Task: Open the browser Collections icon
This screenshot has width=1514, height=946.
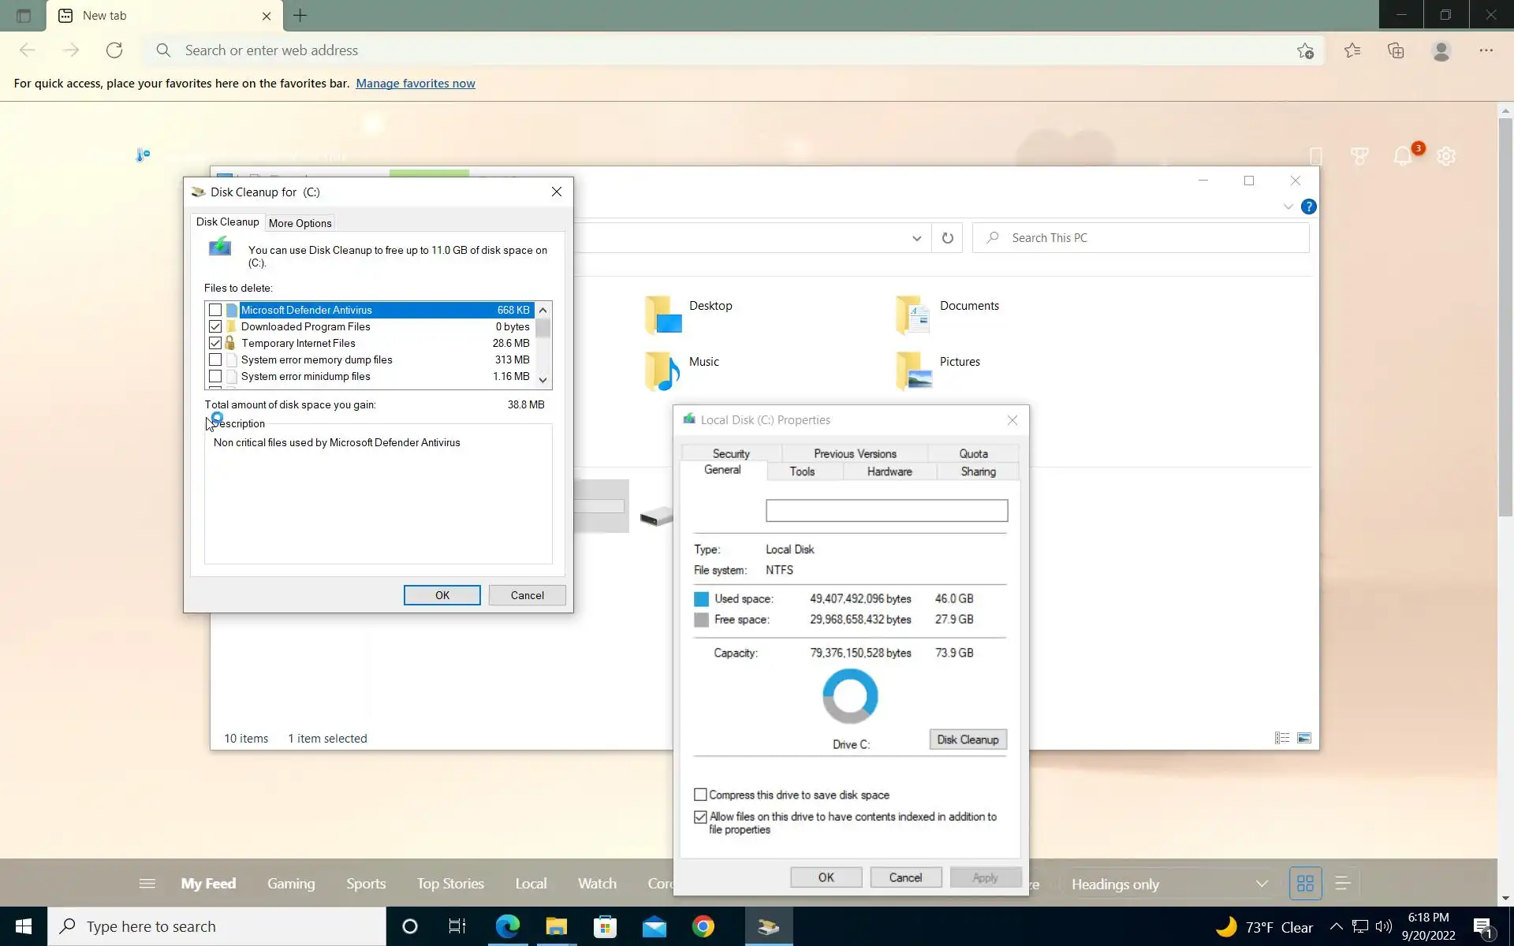Action: (x=1396, y=50)
